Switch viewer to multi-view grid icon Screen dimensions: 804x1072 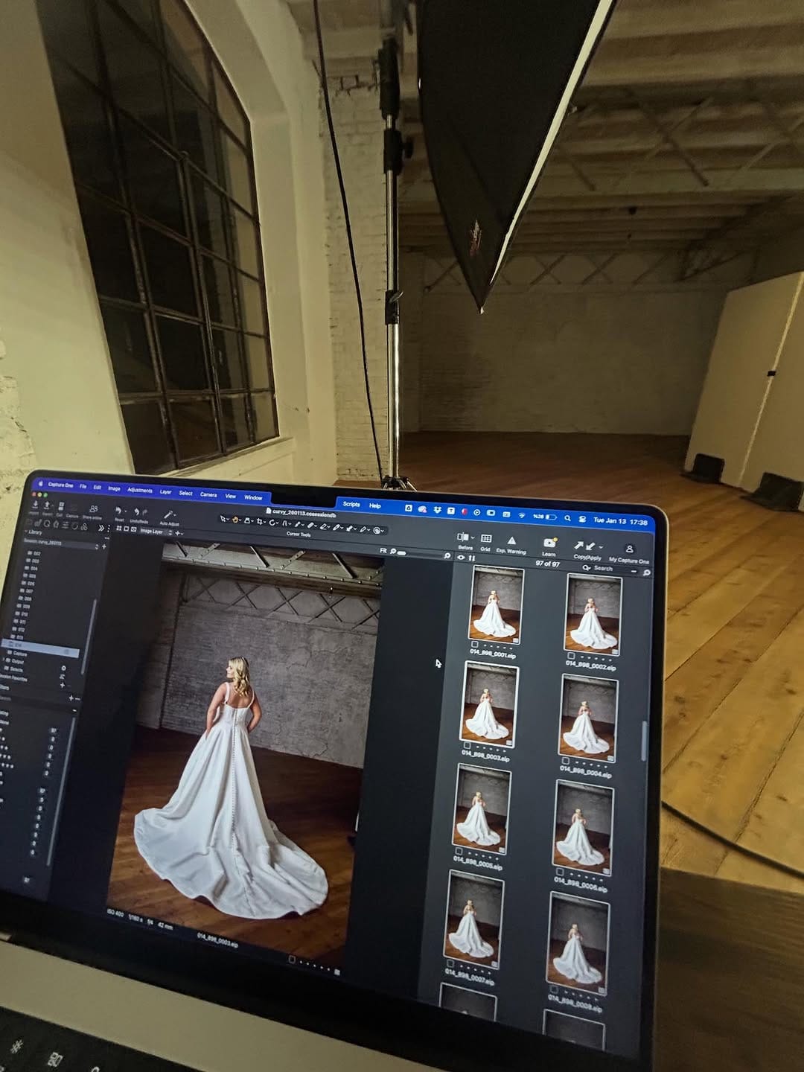click(119, 529)
